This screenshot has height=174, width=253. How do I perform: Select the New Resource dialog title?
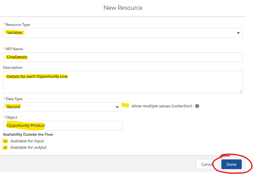point(123,8)
